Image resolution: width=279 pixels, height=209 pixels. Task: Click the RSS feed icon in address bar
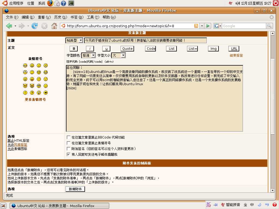tap(196, 26)
